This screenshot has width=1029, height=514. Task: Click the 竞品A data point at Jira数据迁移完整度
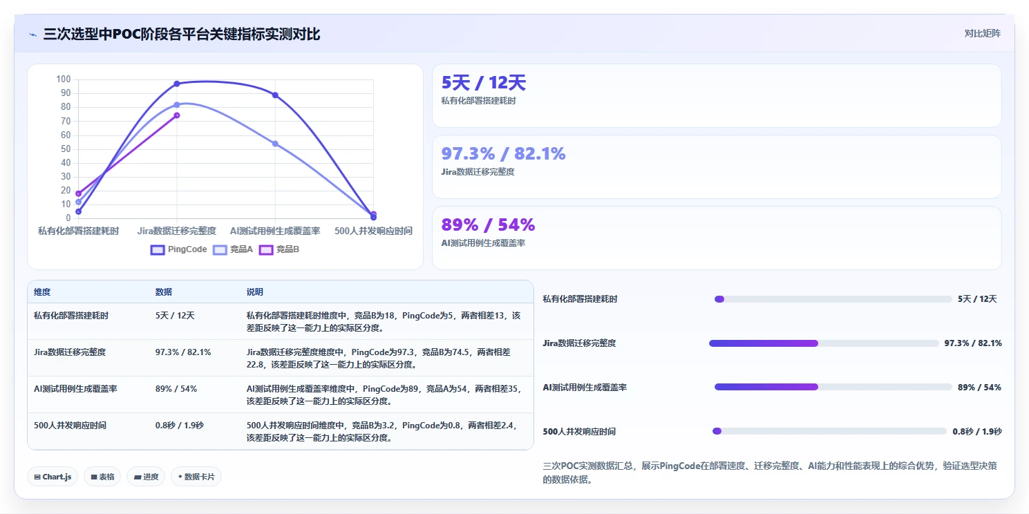[x=177, y=104]
